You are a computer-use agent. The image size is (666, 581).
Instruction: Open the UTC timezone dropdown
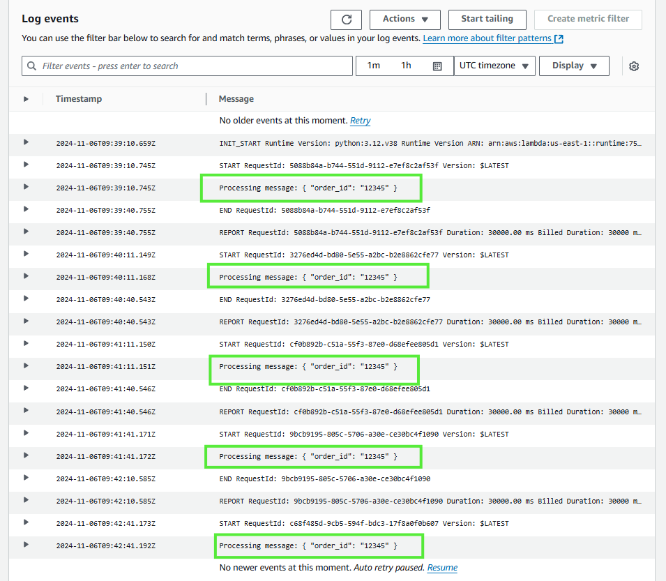(x=494, y=66)
